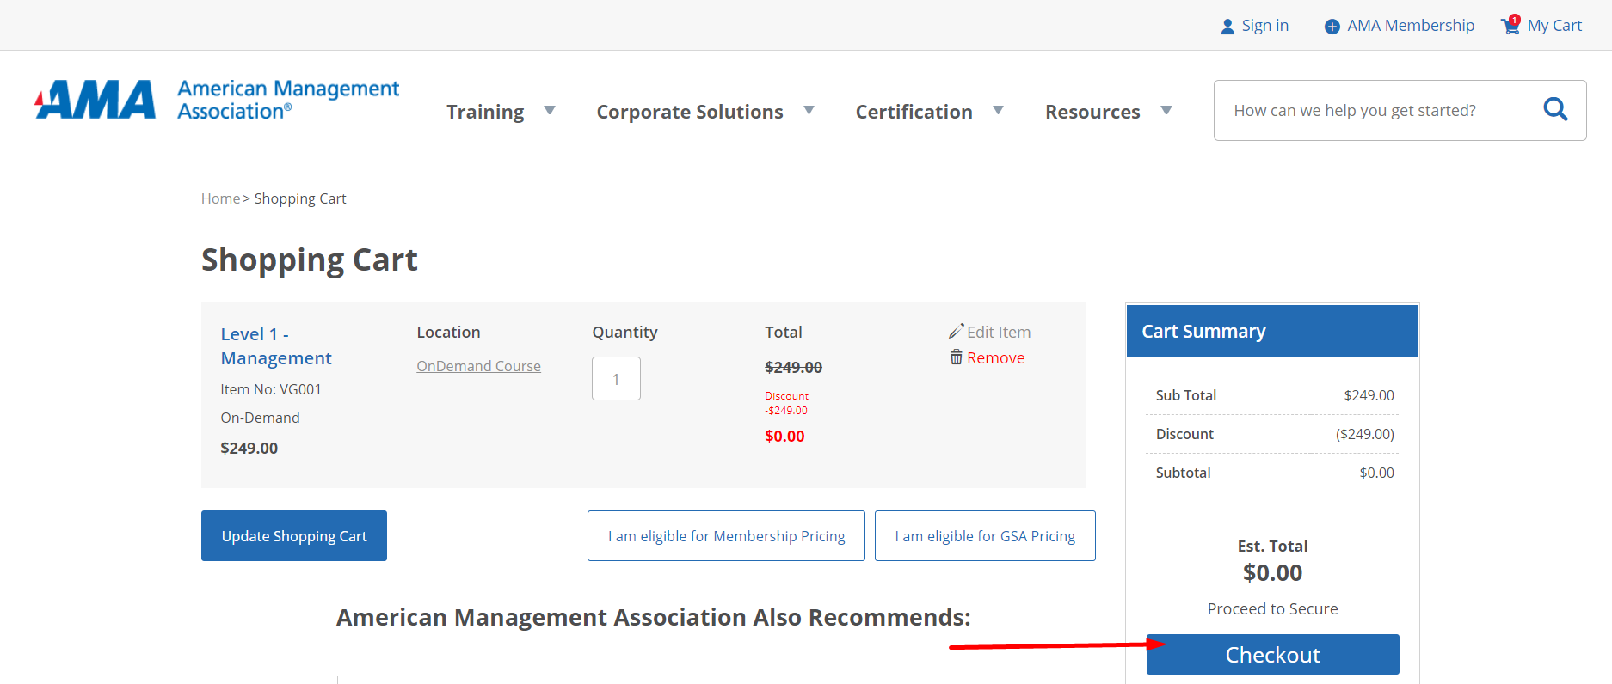Click the Edit Item link
Viewport: 1612px width, 684px height.
click(999, 332)
